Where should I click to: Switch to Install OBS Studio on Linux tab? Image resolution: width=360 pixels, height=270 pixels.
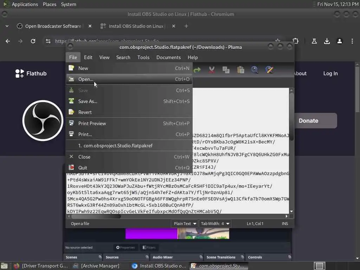[x=136, y=26]
